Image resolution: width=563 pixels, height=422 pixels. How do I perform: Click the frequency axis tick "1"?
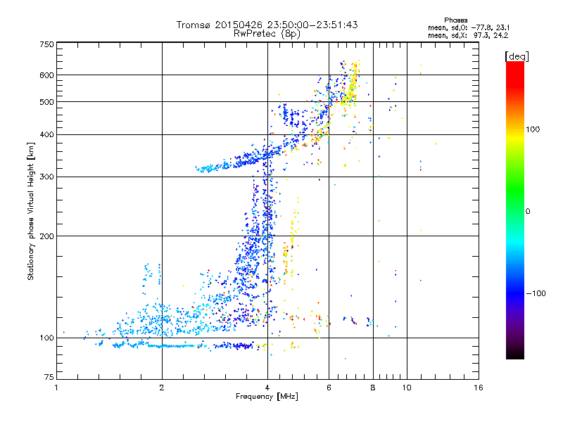point(56,388)
